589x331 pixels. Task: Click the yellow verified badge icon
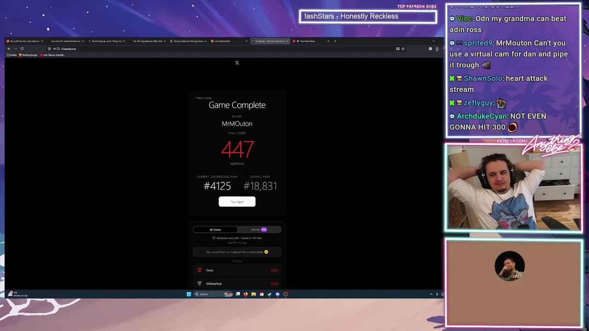(x=266, y=252)
